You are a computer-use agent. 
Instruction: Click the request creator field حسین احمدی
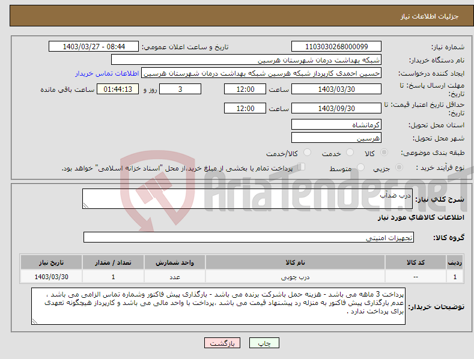261,73
